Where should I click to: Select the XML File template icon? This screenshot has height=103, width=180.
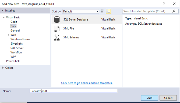(x=57, y=29)
